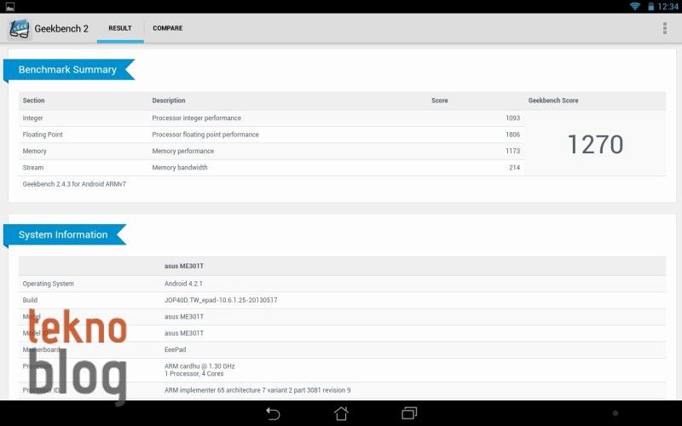Tap the Build JOP40D row
This screenshot has height=426, width=682.
pyautogui.click(x=341, y=300)
